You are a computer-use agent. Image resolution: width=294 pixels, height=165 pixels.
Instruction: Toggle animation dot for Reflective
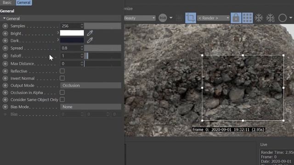point(5,71)
